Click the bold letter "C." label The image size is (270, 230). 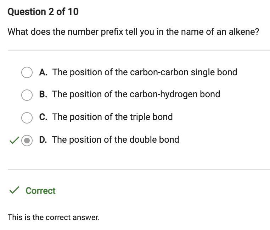[x=43, y=117]
